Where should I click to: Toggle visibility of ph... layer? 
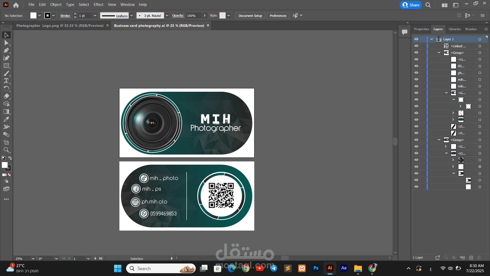[x=416, y=73]
